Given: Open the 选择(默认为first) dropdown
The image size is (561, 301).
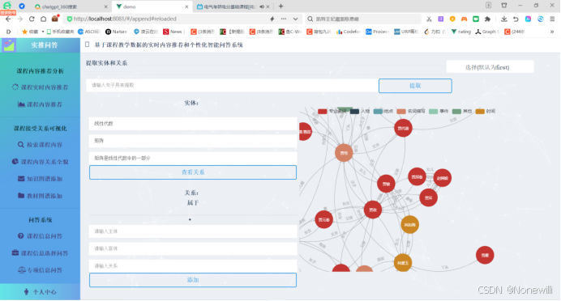Looking at the screenshot, I should [490, 67].
